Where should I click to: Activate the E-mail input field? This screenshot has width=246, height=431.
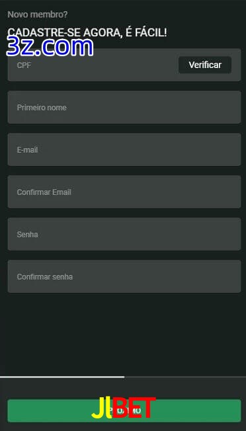(x=124, y=149)
